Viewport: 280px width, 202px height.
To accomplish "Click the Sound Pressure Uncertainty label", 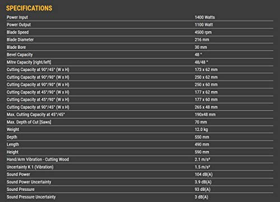I will [x=31, y=197].
